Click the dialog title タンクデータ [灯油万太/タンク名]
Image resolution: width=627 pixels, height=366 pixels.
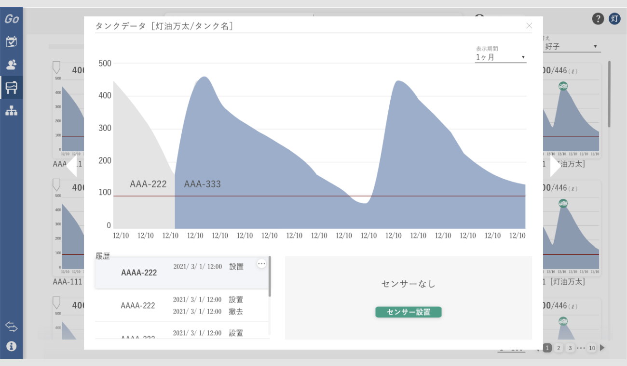[x=164, y=26]
